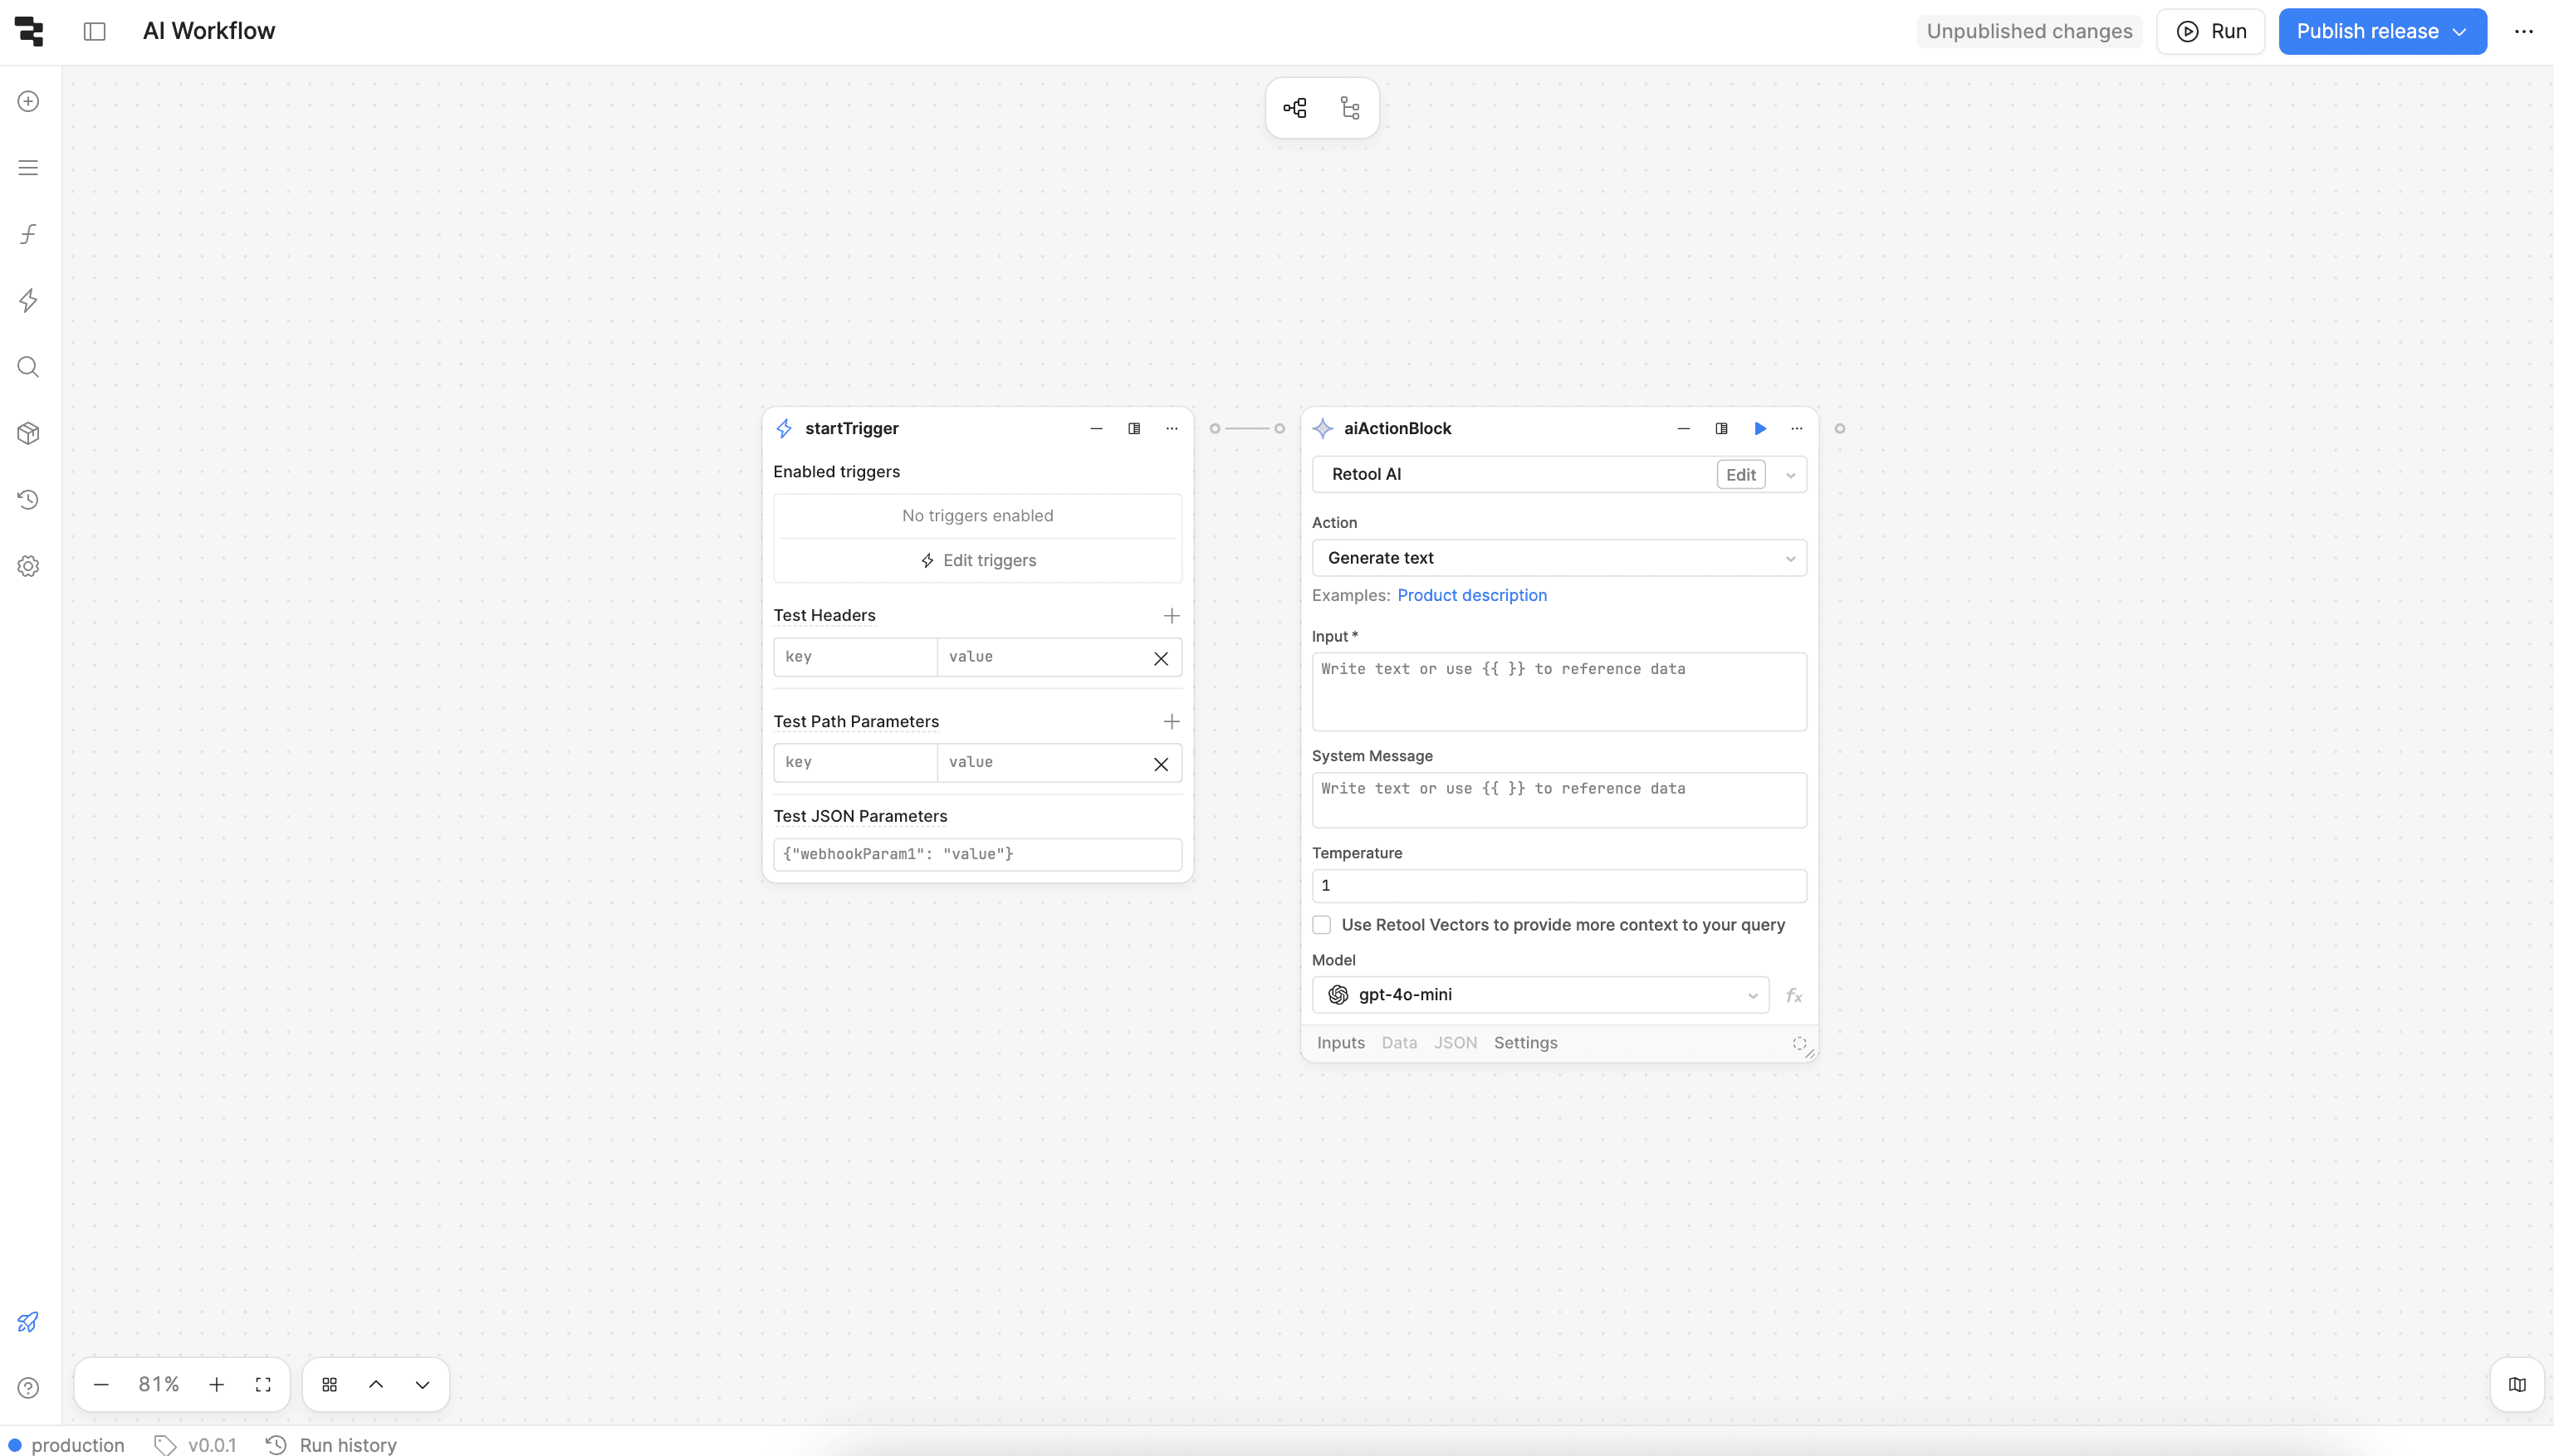
Task: Toggle the left panel sidebar icon
Action: tap(94, 31)
